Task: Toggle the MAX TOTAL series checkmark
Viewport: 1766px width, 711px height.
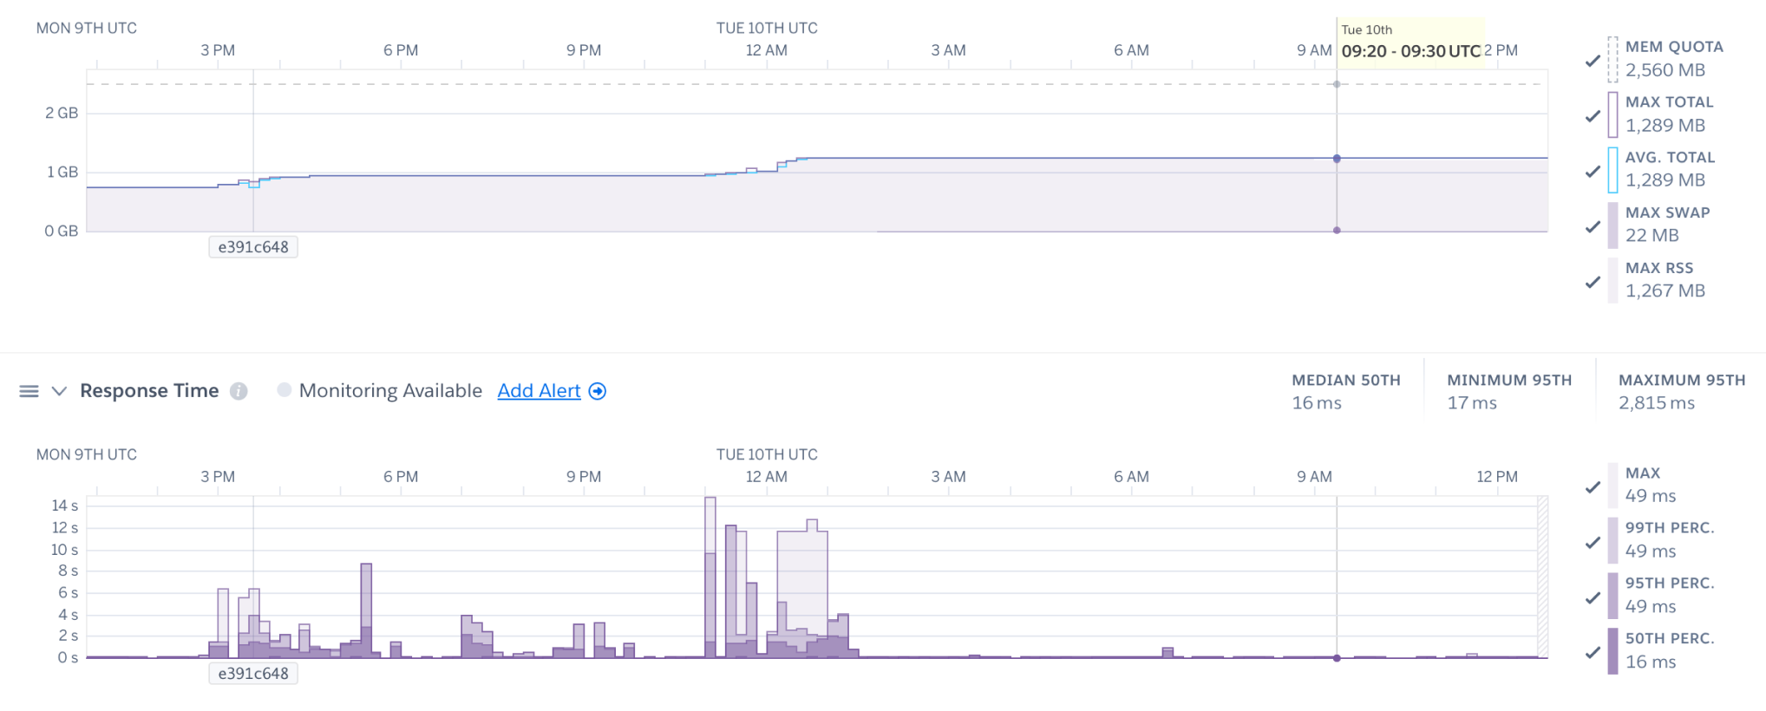Action: (1593, 116)
